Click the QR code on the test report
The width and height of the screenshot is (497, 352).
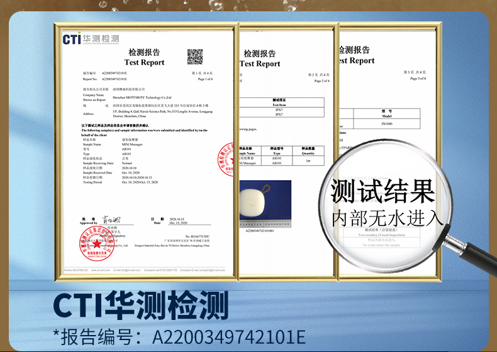coord(194,56)
